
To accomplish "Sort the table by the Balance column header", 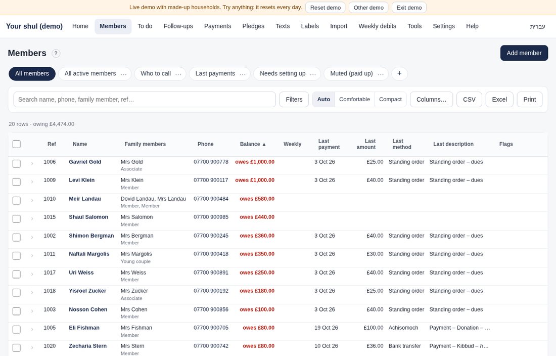I will tap(253, 144).
